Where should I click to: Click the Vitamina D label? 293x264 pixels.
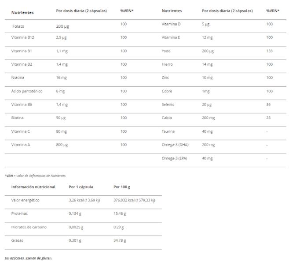click(171, 24)
